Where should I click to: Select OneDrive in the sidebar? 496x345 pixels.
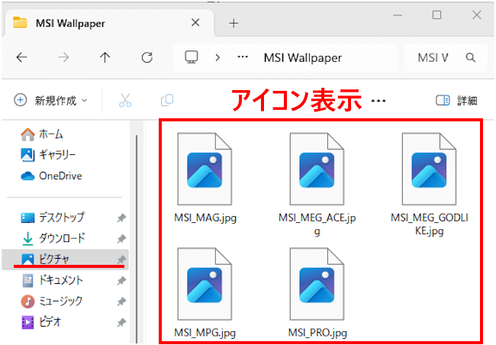(51, 176)
